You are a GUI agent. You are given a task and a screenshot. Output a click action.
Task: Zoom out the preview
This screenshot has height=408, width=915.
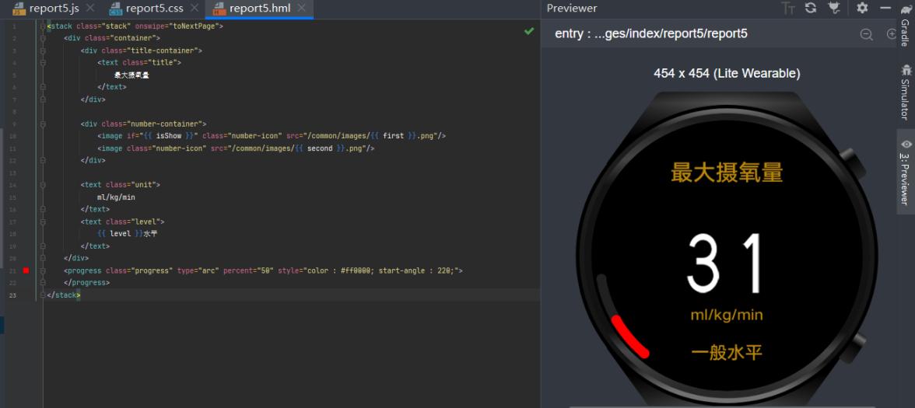coord(867,34)
